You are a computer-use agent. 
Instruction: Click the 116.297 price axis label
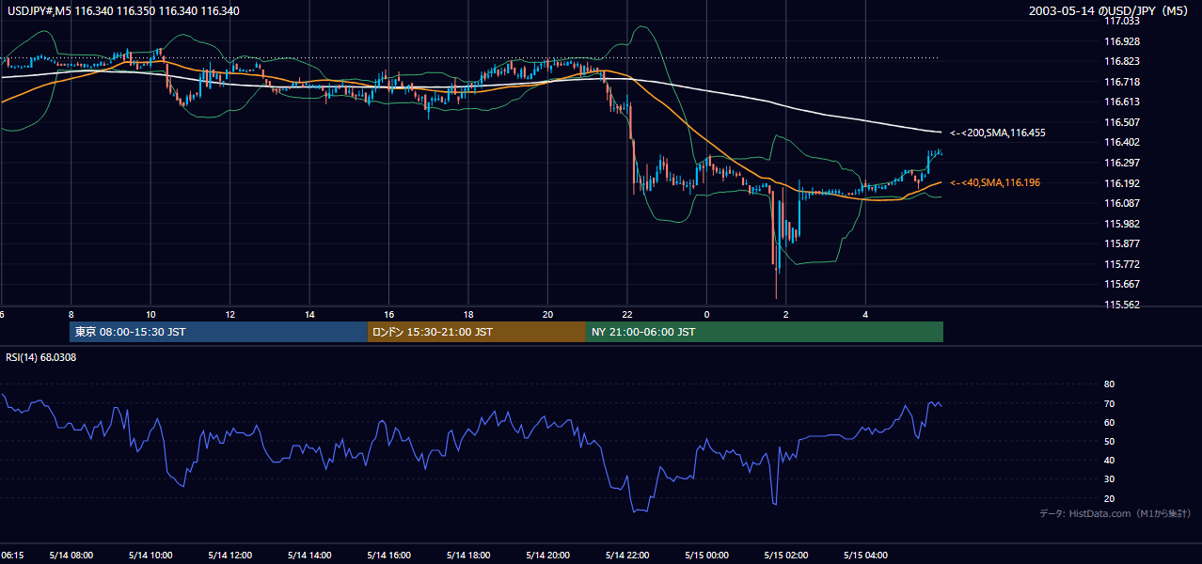click(x=1120, y=163)
